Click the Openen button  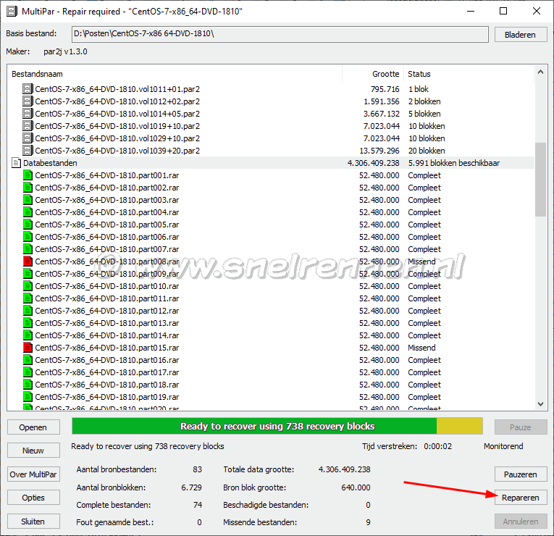coord(33,427)
